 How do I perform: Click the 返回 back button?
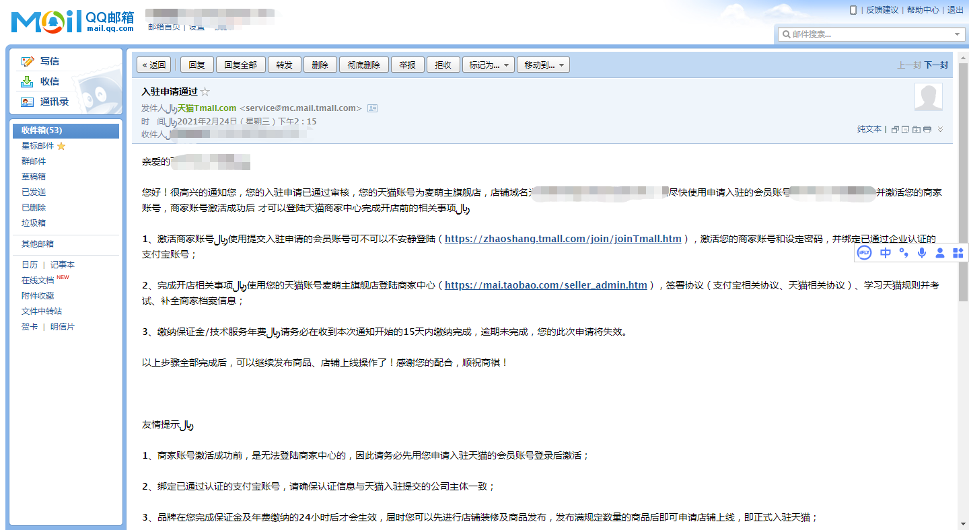154,65
